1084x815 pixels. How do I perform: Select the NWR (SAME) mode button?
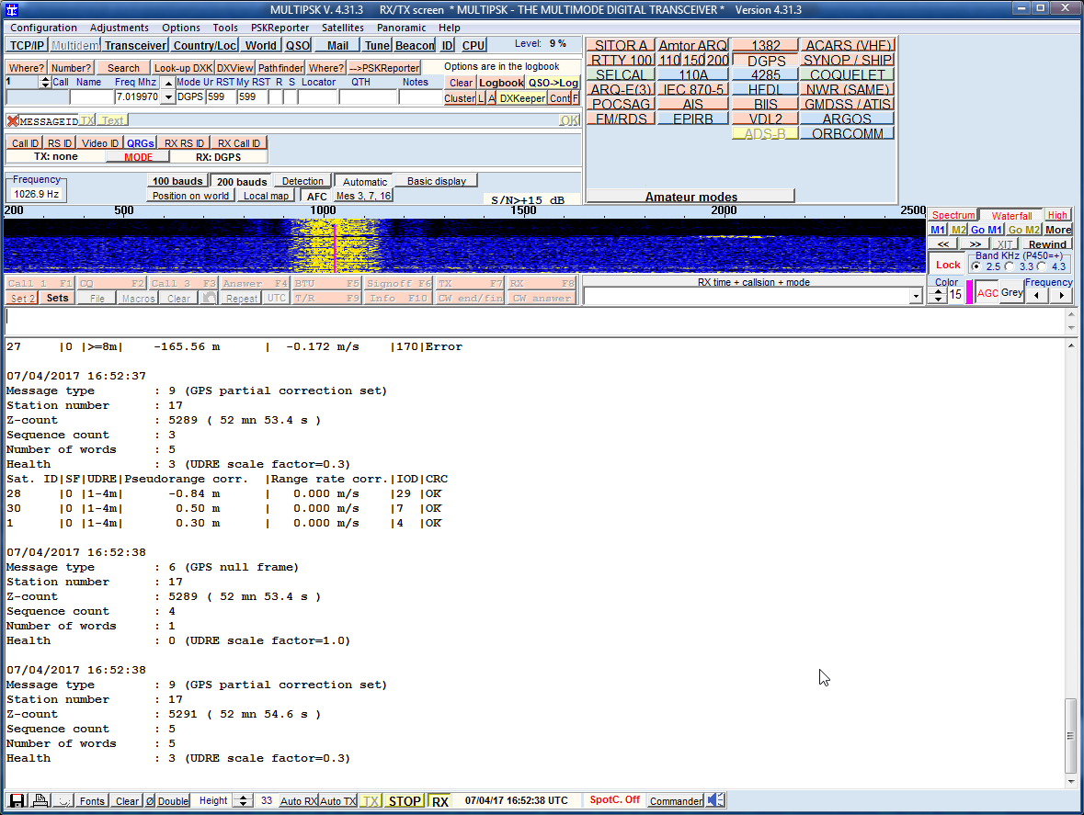tap(848, 90)
